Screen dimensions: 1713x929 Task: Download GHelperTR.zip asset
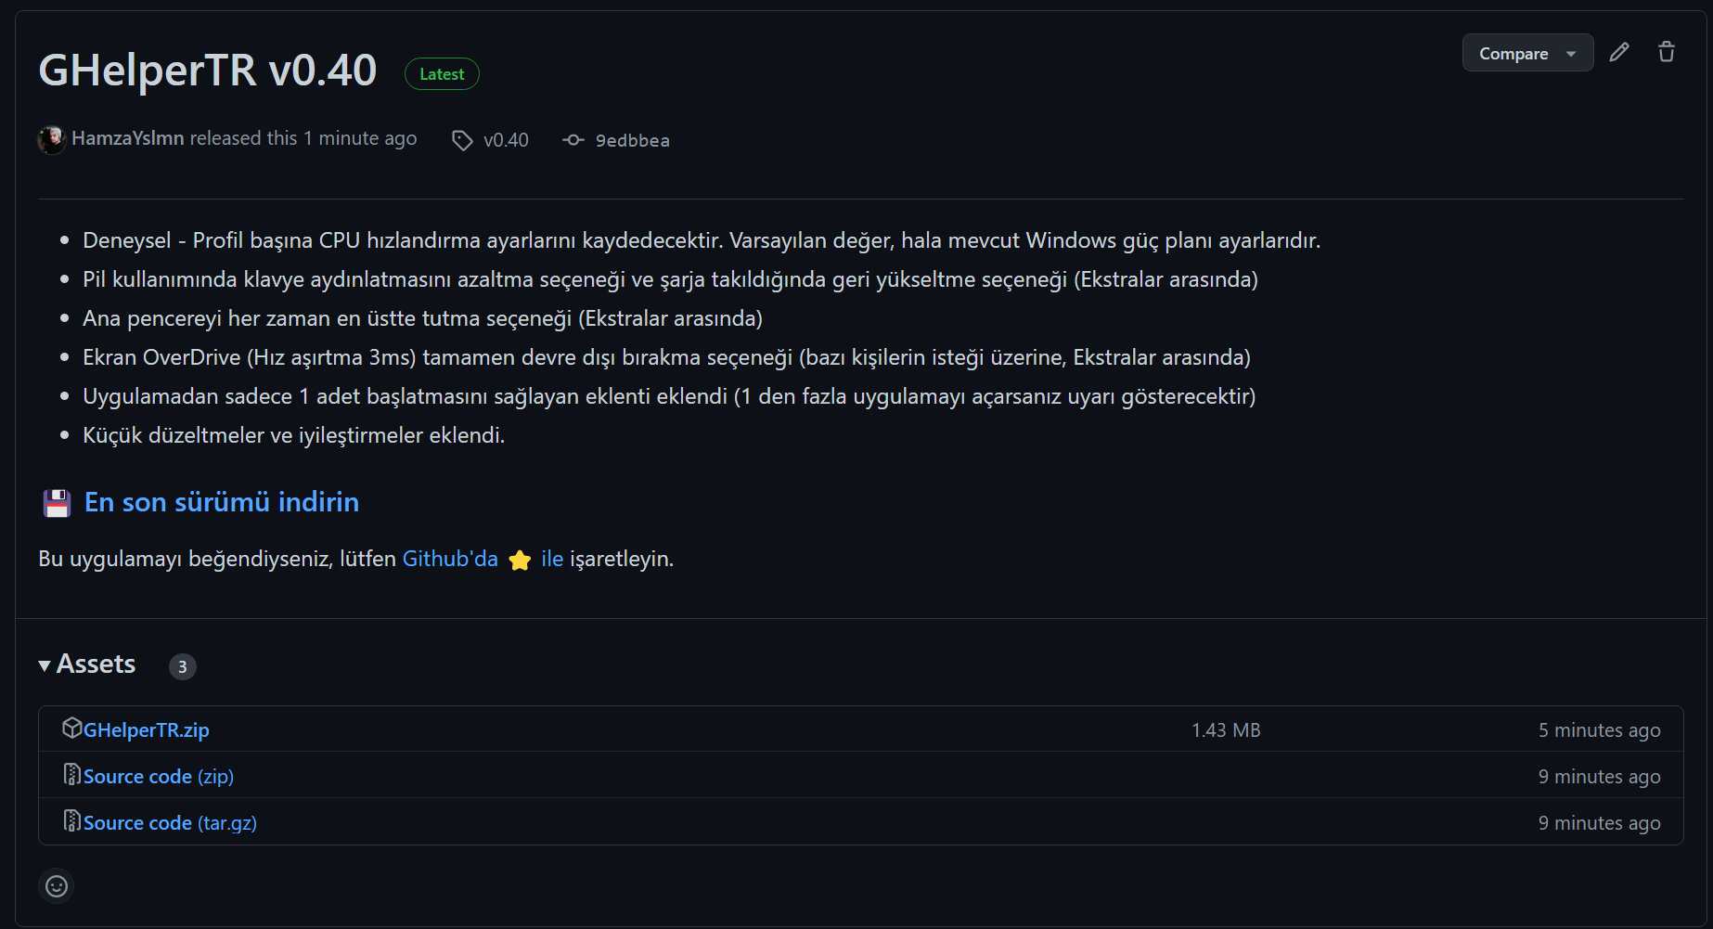click(x=147, y=730)
